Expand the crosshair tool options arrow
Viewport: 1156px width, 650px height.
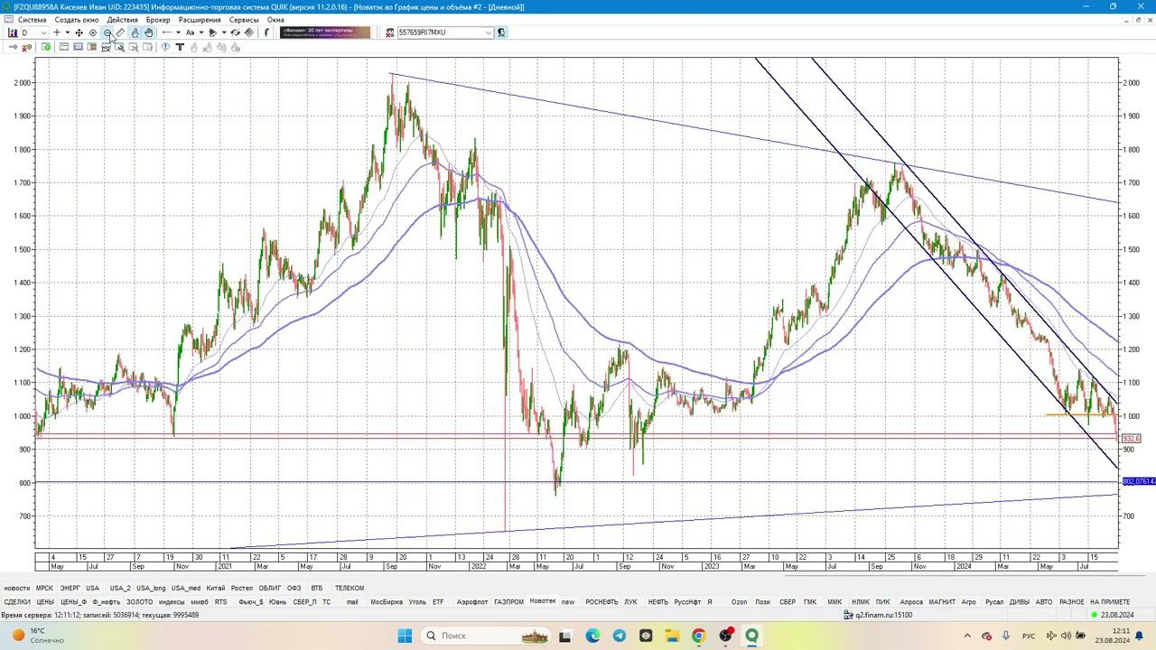click(x=68, y=32)
